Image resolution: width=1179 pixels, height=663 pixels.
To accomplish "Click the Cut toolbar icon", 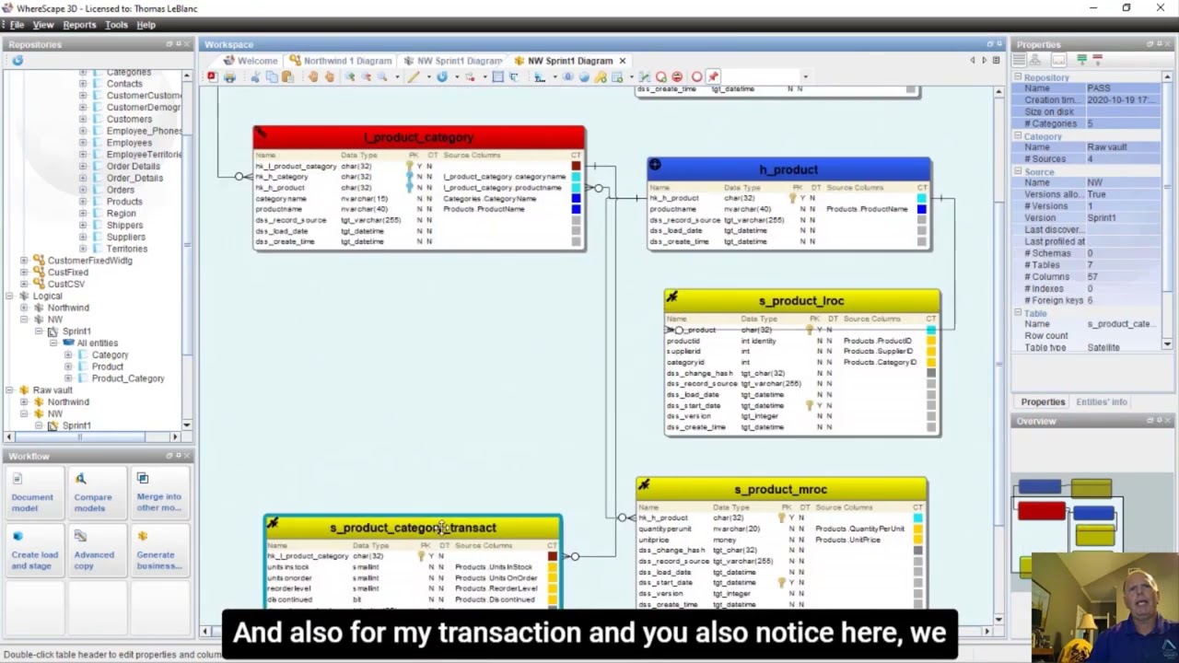I will pyautogui.click(x=255, y=77).
